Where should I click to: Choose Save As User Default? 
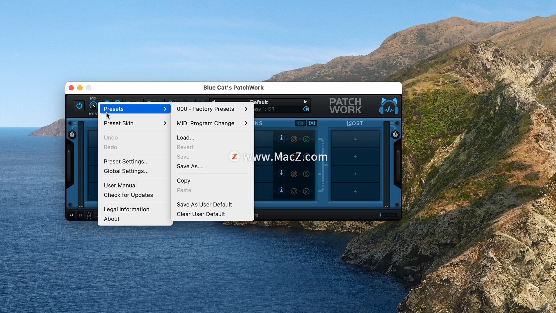(x=212, y=205)
